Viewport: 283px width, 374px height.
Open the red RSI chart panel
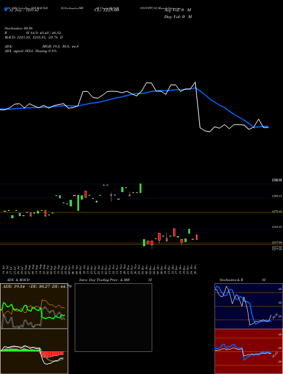tap(248, 351)
